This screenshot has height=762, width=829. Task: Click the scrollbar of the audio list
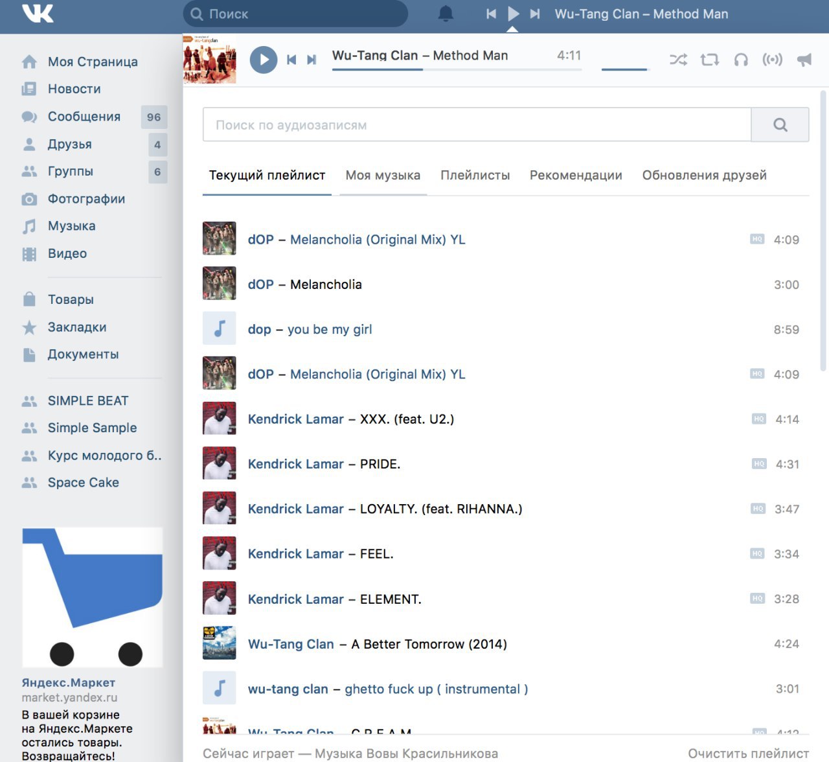(823, 230)
